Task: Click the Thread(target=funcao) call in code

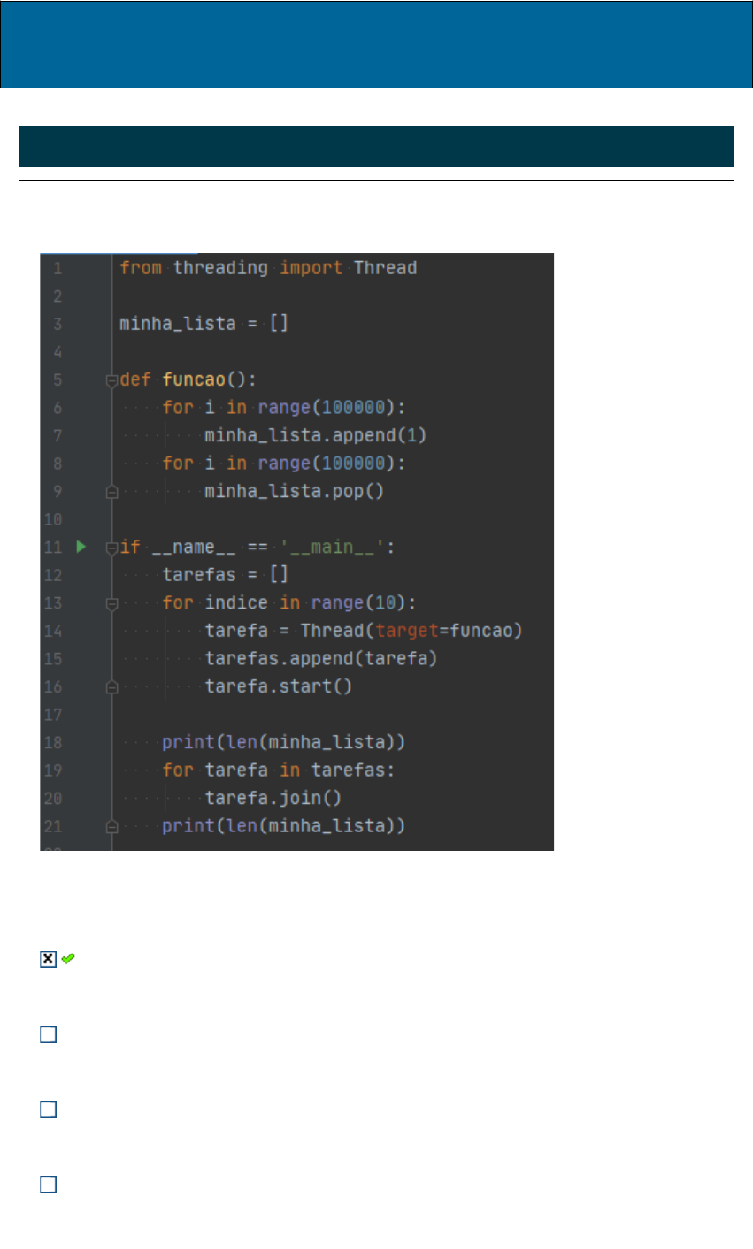Action: [x=411, y=631]
